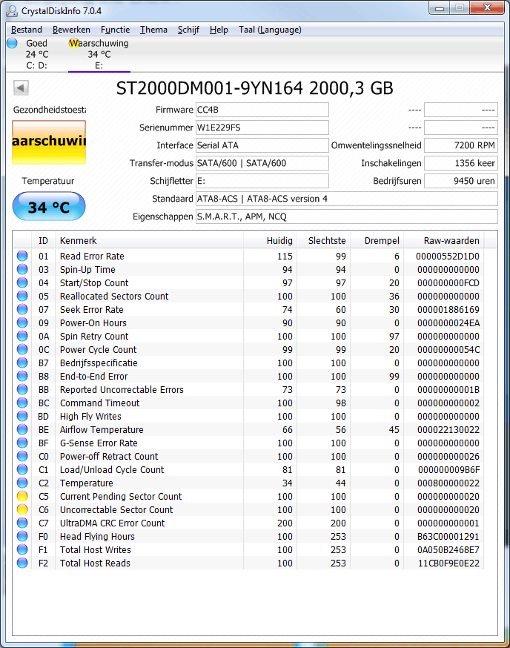Select the Power-off Retract Count row text
The width and height of the screenshot is (510, 648).
pyautogui.click(x=109, y=456)
